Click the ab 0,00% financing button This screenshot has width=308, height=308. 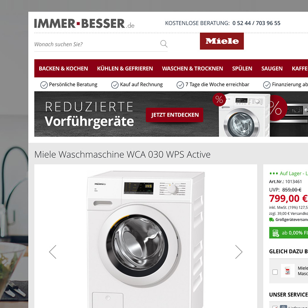click(288, 233)
